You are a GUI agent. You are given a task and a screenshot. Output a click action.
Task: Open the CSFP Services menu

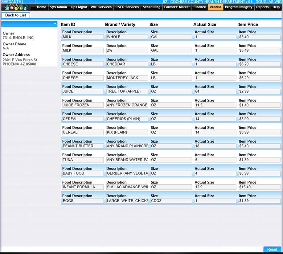coord(127,7)
